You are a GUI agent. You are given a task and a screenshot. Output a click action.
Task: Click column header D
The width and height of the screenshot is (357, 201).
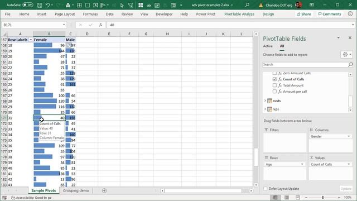(x=87, y=34)
